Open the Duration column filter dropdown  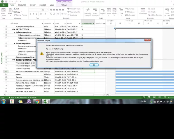(x=53, y=23)
